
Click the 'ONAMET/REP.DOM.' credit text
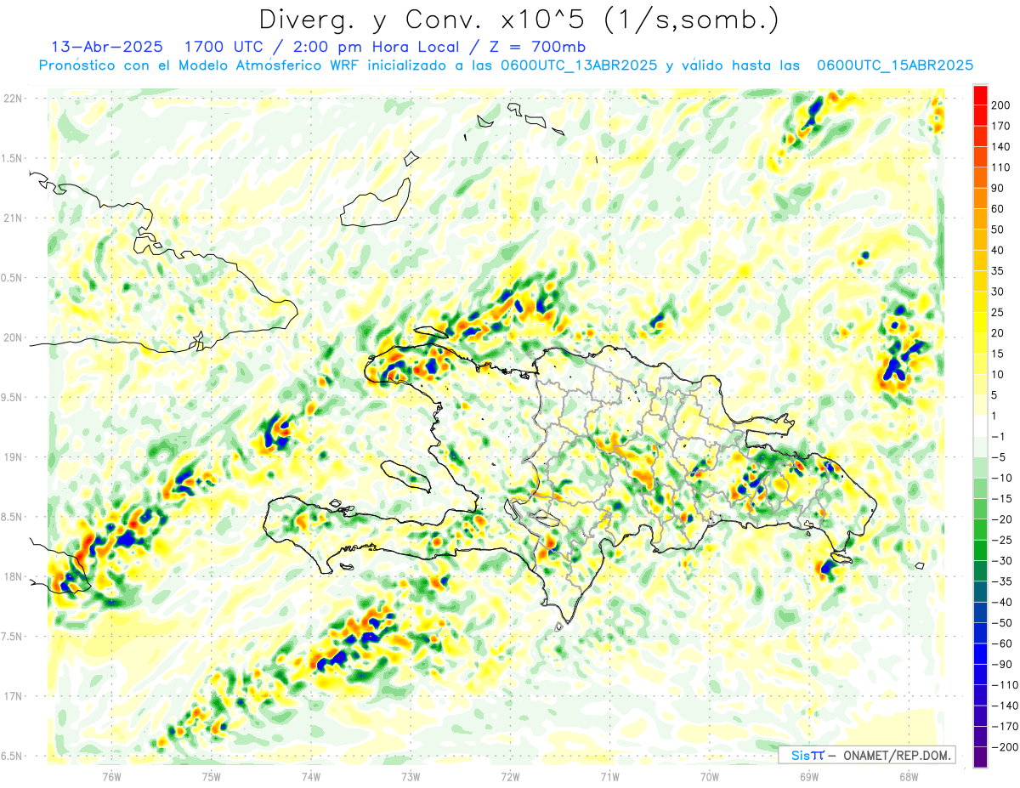[x=896, y=755]
